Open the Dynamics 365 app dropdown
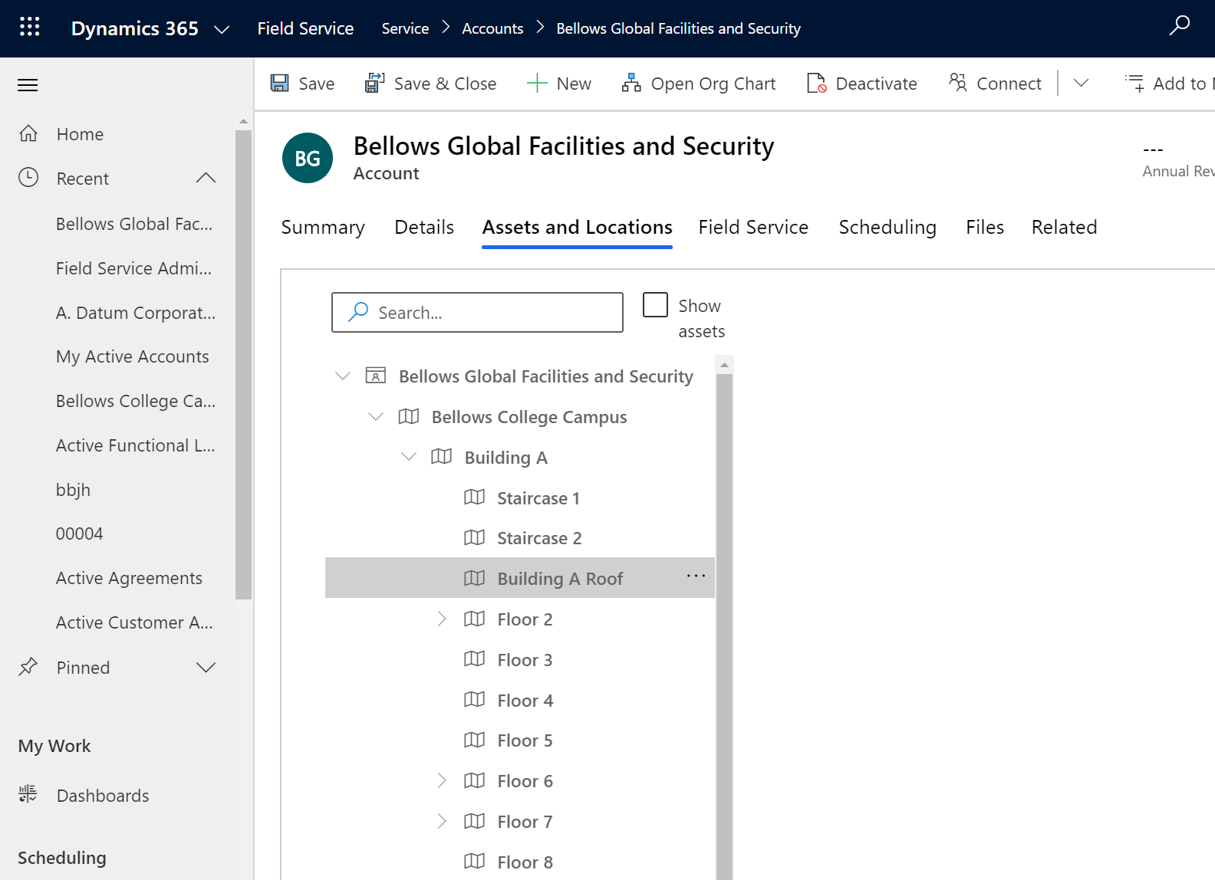This screenshot has height=880, width=1215. tap(222, 29)
